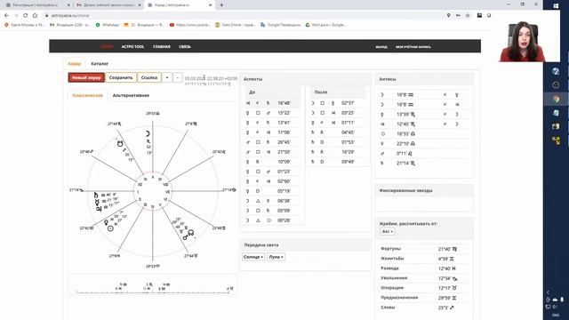This screenshot has width=569, height=320.
Task: Click the Sun glyph on the chart wheel
Action: click(110, 228)
